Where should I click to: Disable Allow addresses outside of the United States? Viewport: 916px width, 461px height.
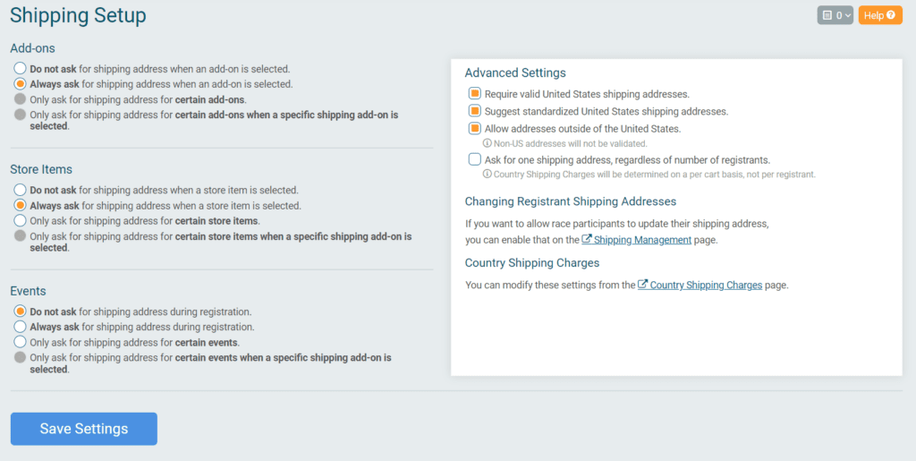(474, 128)
